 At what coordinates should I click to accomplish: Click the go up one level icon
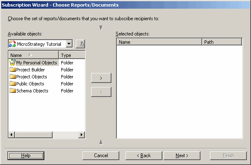(80, 44)
